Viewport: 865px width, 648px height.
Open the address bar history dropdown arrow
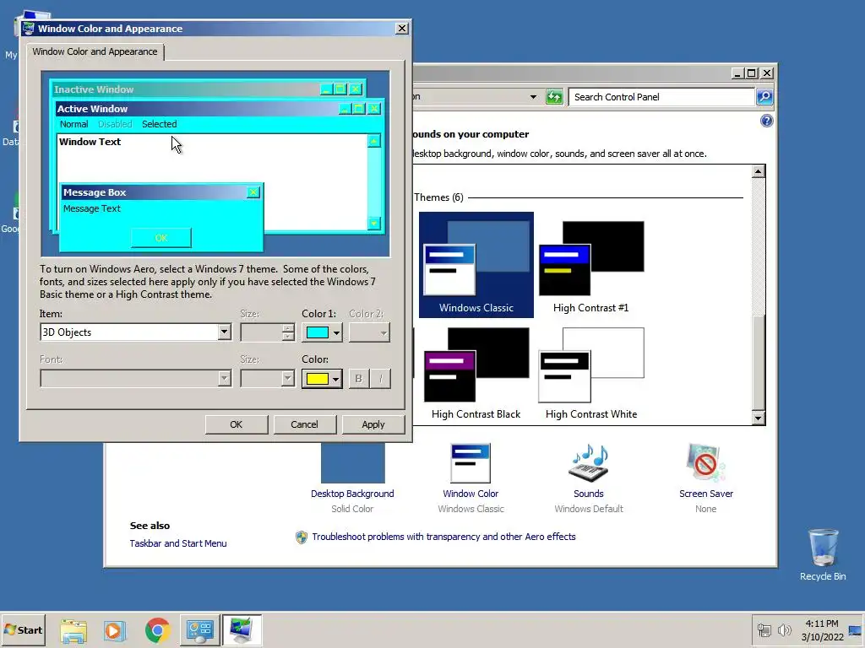point(533,97)
